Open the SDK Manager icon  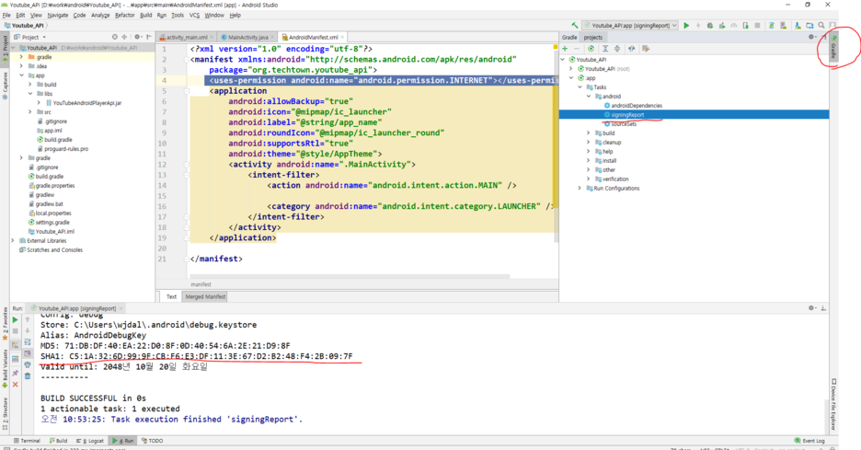point(798,25)
